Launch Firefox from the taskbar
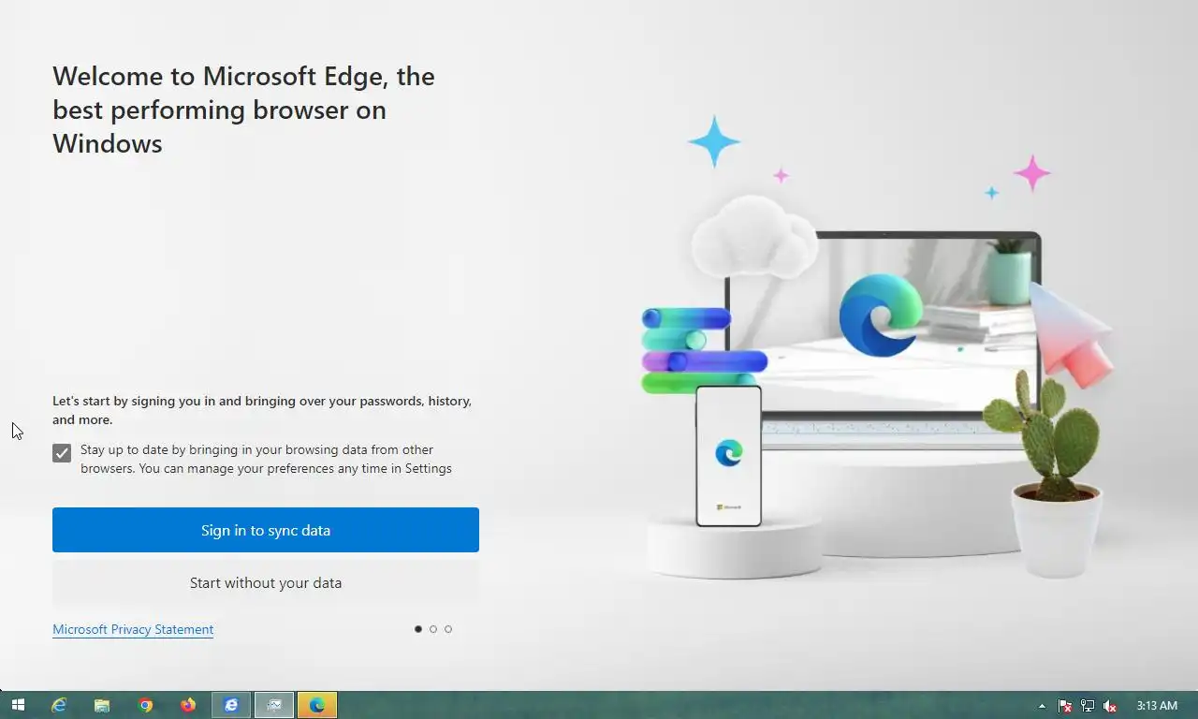 [x=188, y=705]
